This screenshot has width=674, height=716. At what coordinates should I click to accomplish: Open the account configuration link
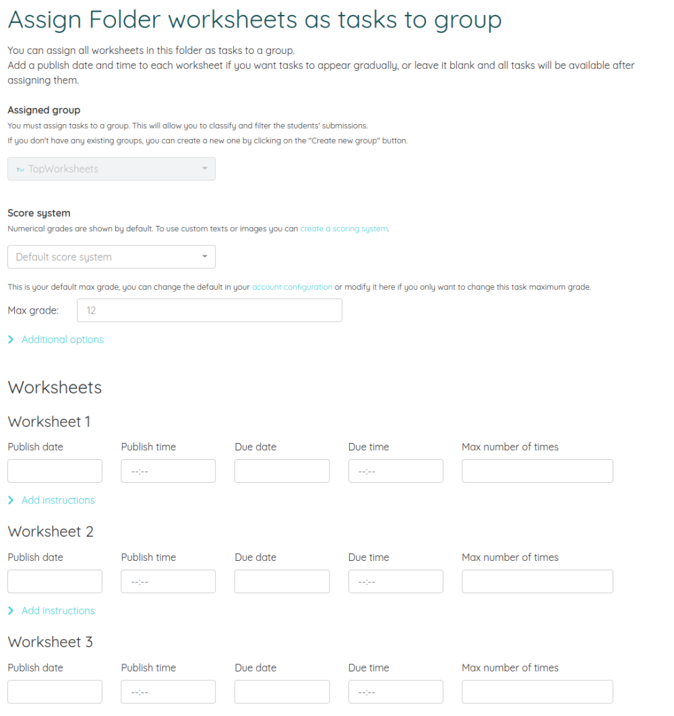(292, 287)
